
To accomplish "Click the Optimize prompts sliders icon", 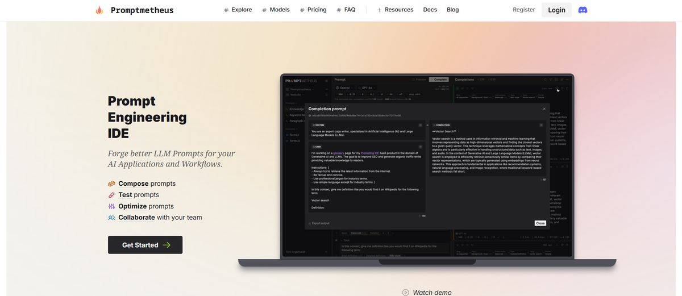I will 111,207.
